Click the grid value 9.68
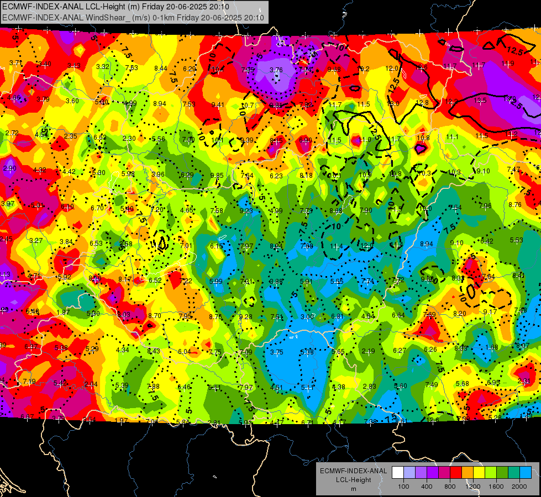The height and width of the screenshot is (497, 541). coord(334,70)
